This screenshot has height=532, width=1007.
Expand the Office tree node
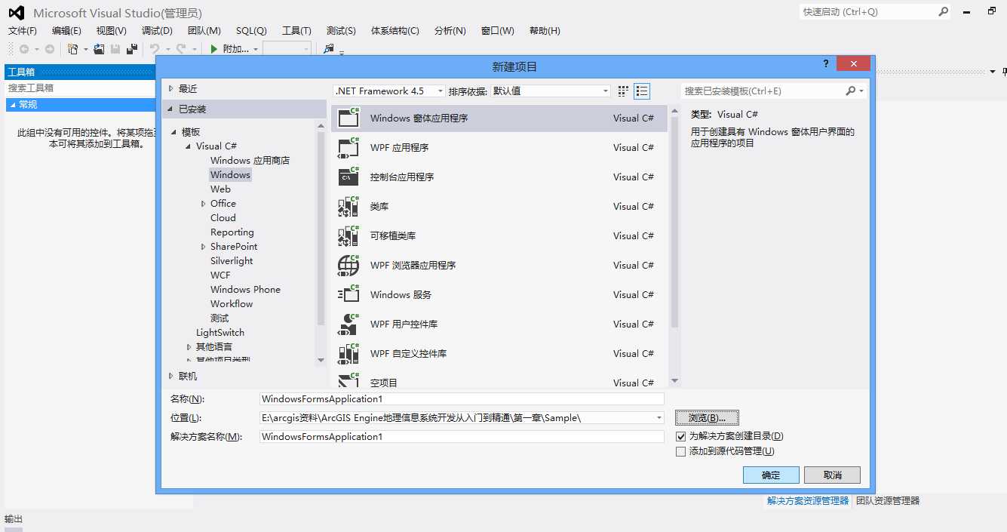coord(204,204)
